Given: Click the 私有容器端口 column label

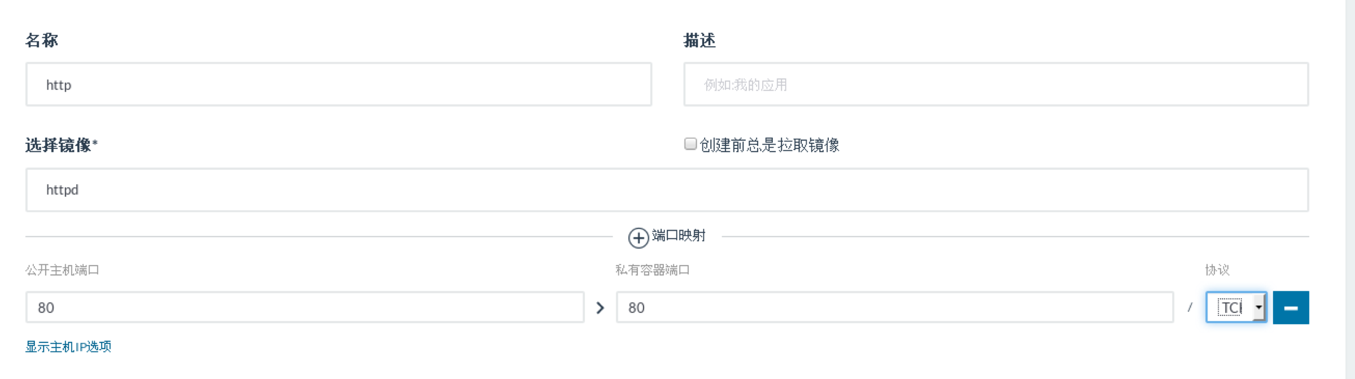Looking at the screenshot, I should point(653,270).
